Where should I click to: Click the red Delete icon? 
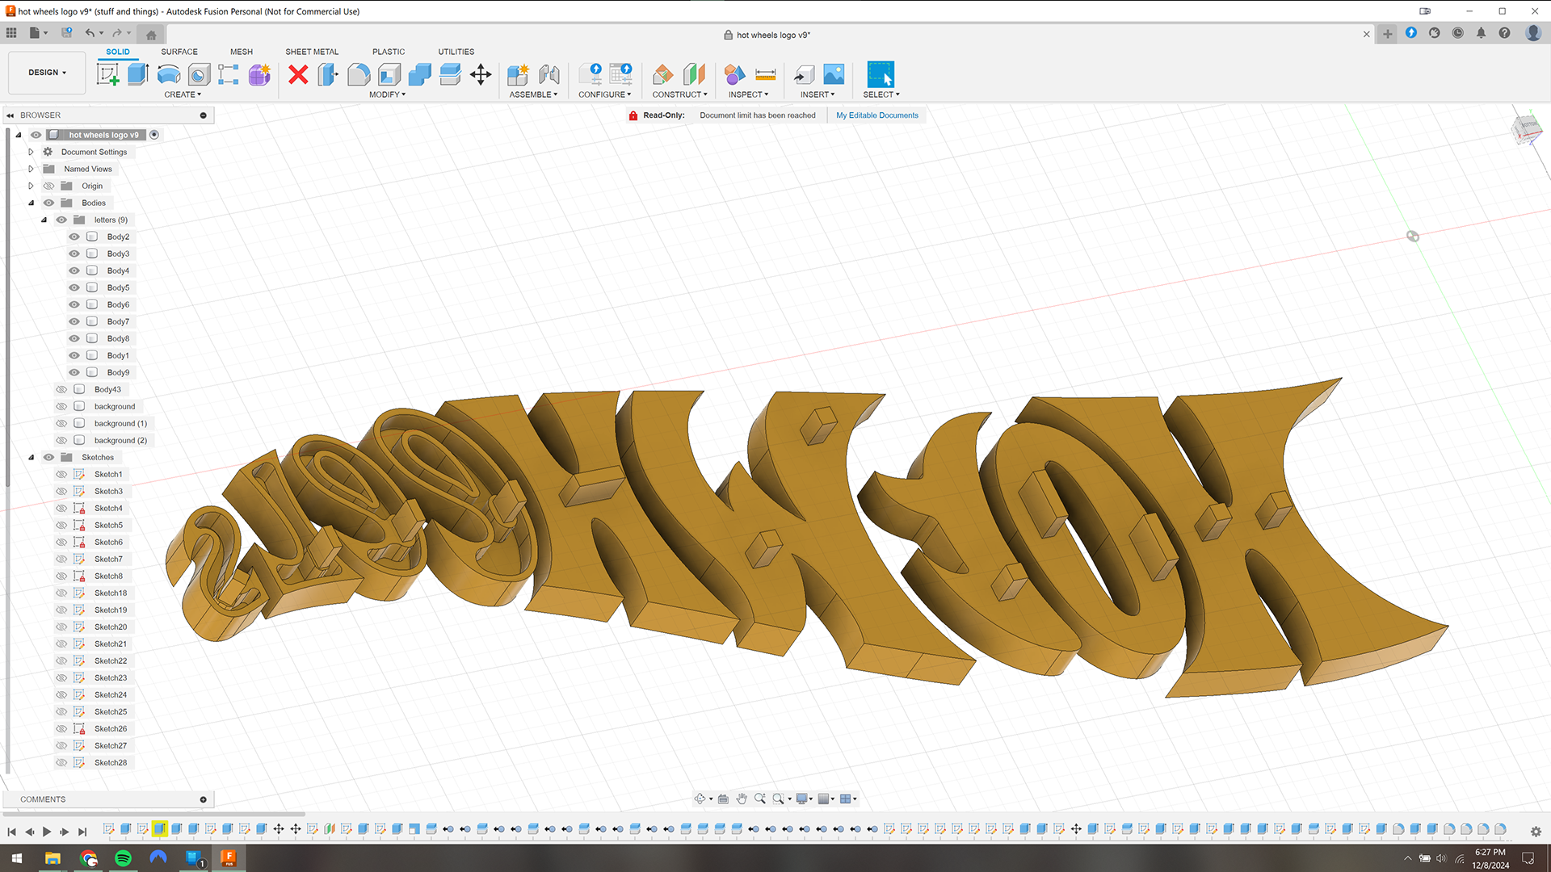tap(298, 74)
